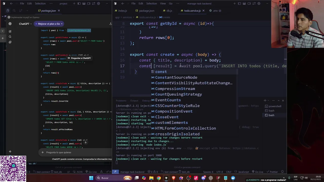Open Windows Start button in taskbar

coord(91,178)
